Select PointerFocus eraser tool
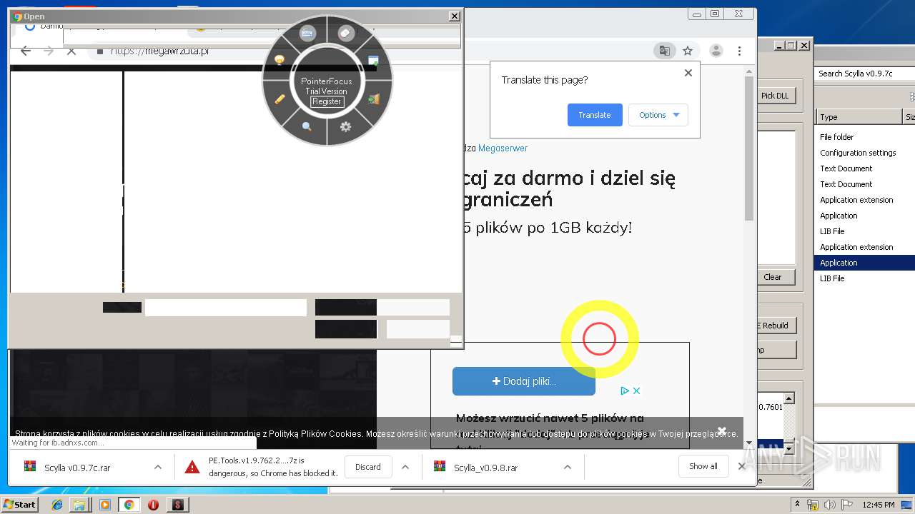The image size is (915, 514). (346, 33)
